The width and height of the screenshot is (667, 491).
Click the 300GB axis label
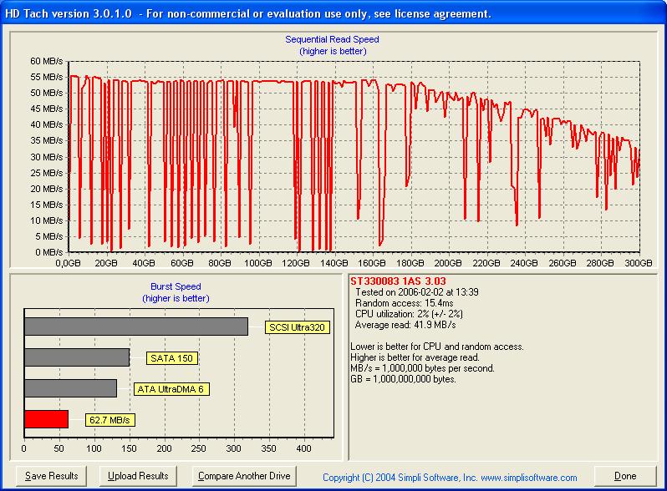(638, 263)
